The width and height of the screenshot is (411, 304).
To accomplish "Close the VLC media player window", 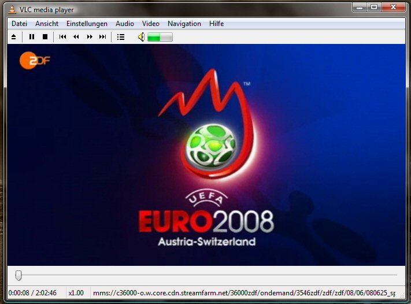I will (393, 8).
